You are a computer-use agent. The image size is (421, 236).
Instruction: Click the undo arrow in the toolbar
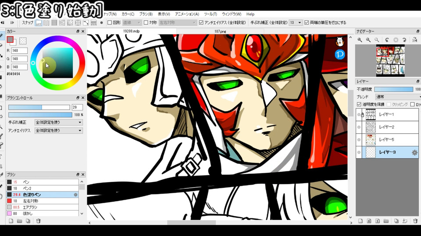click(x=3, y=23)
